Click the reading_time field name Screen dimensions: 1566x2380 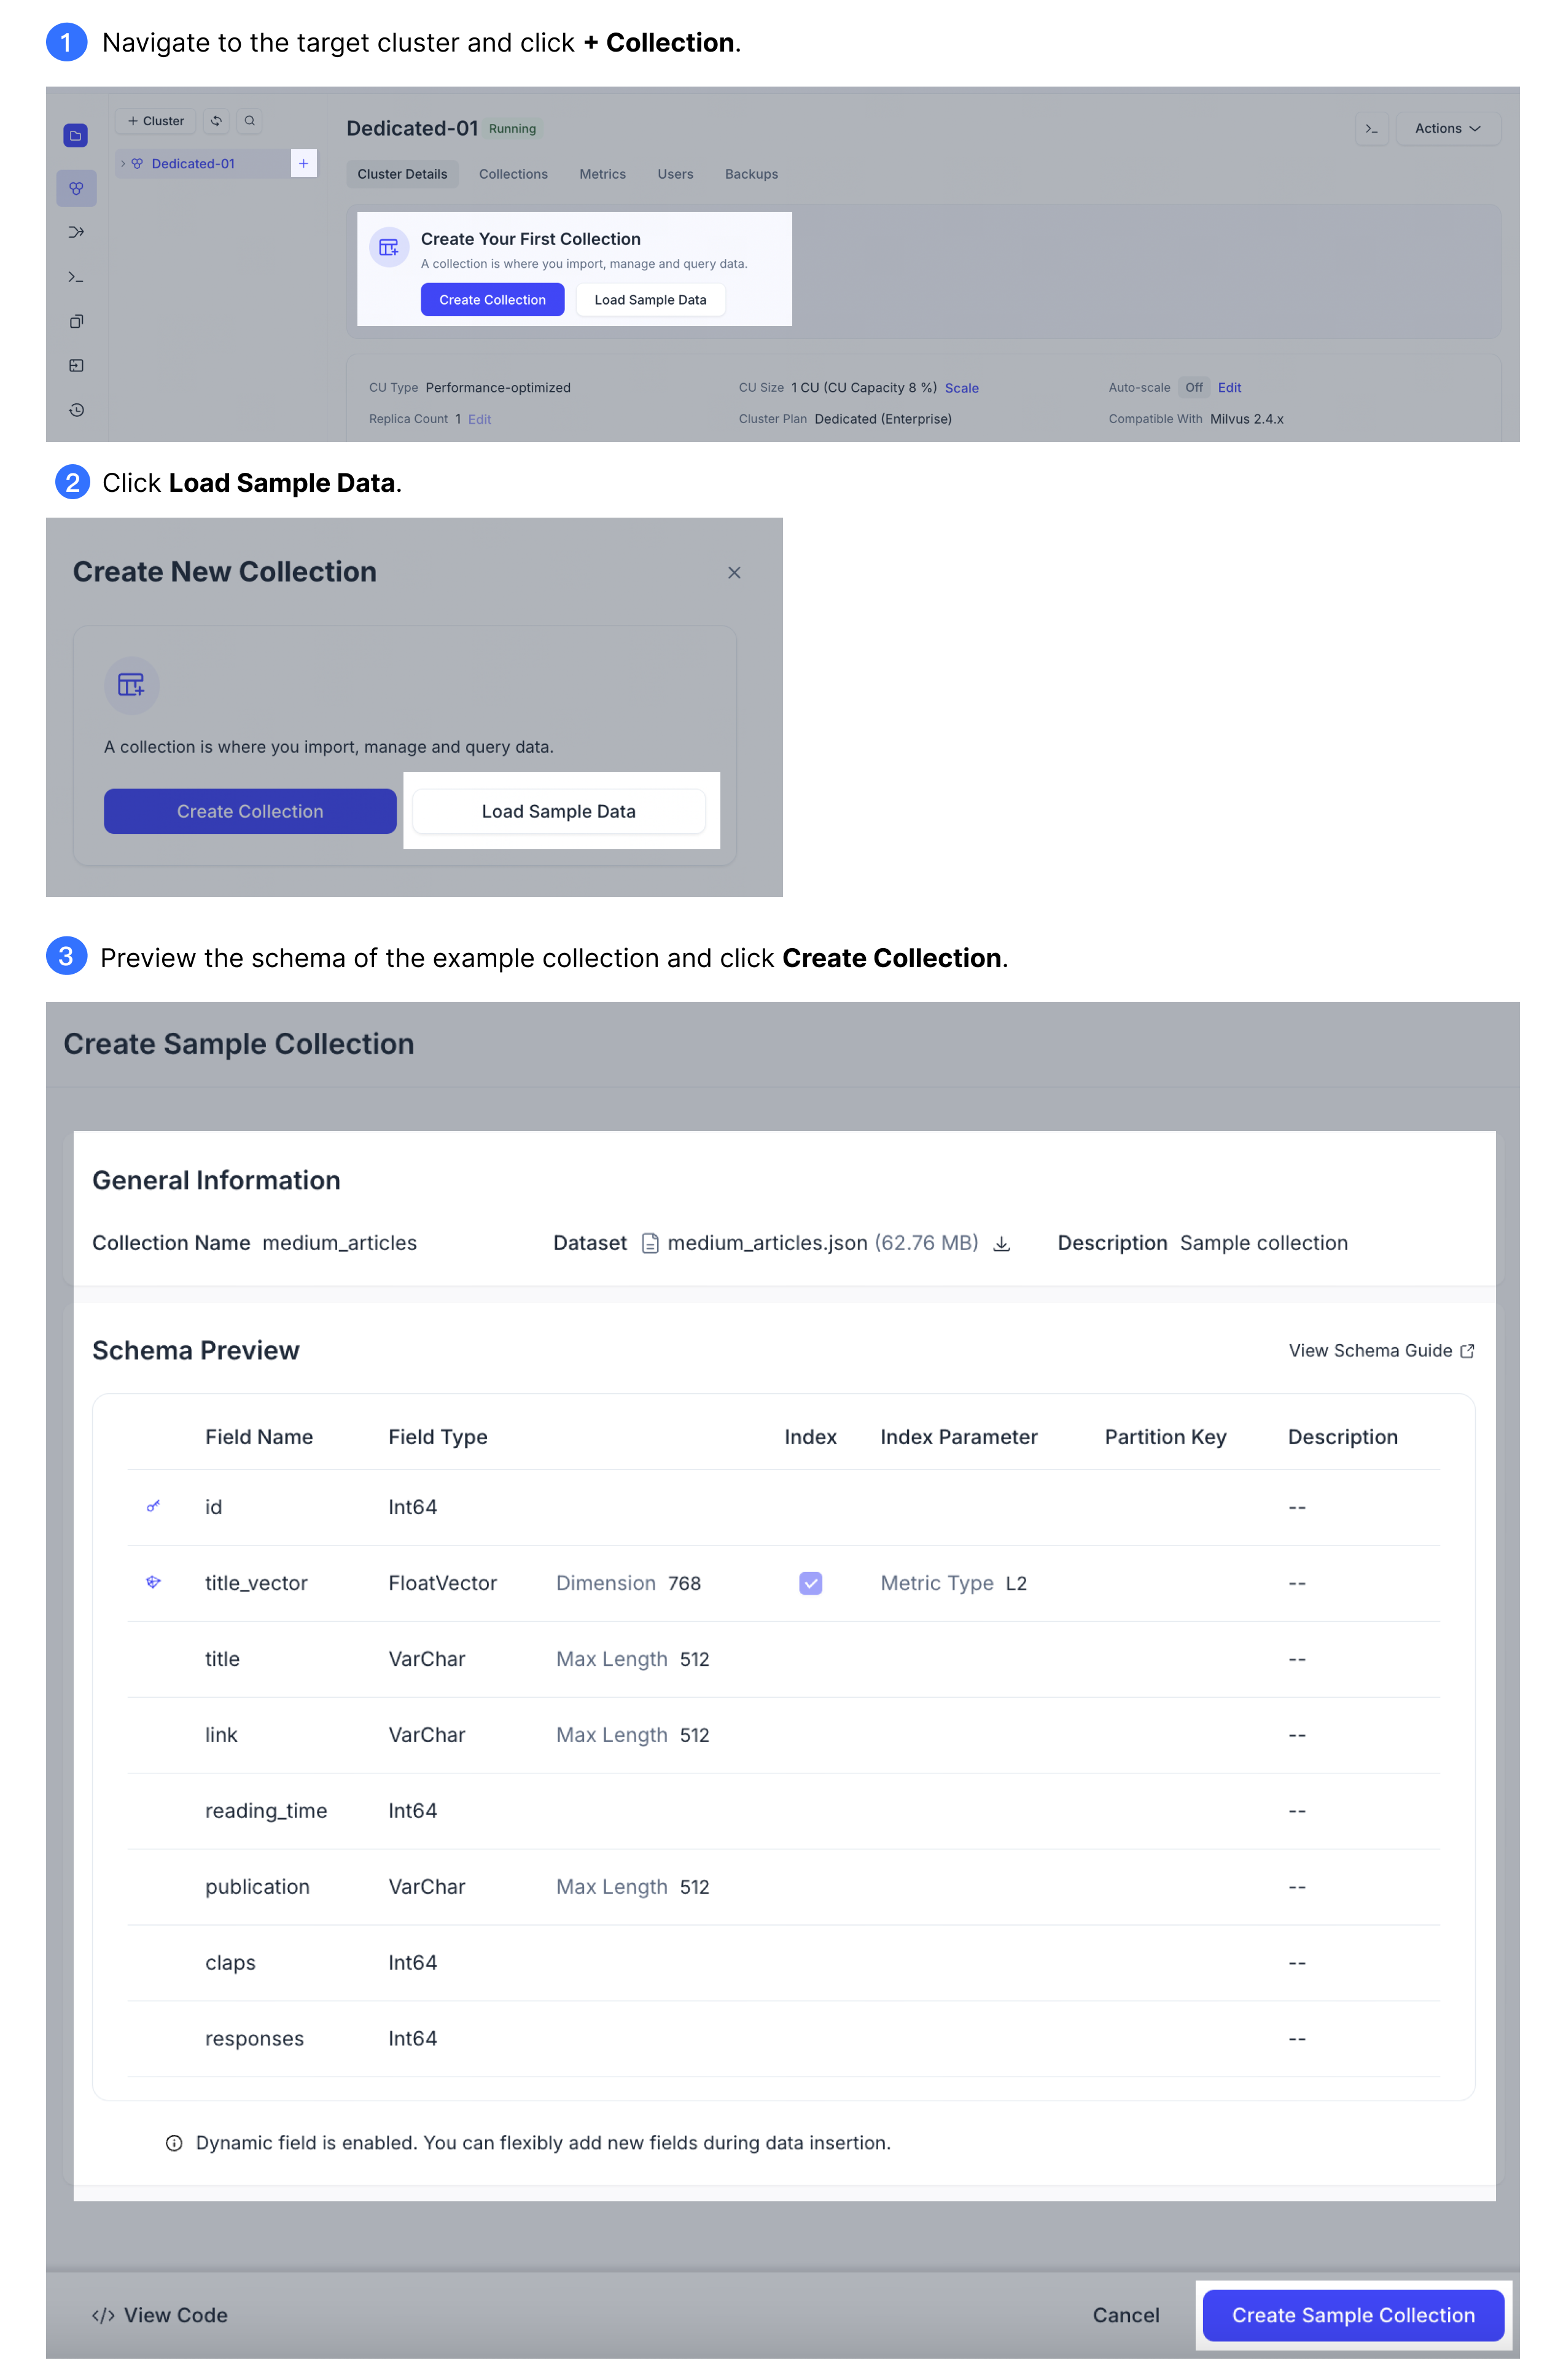click(266, 1811)
